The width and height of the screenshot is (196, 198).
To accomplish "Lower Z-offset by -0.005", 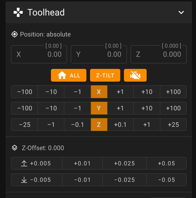I will pos(37,180).
